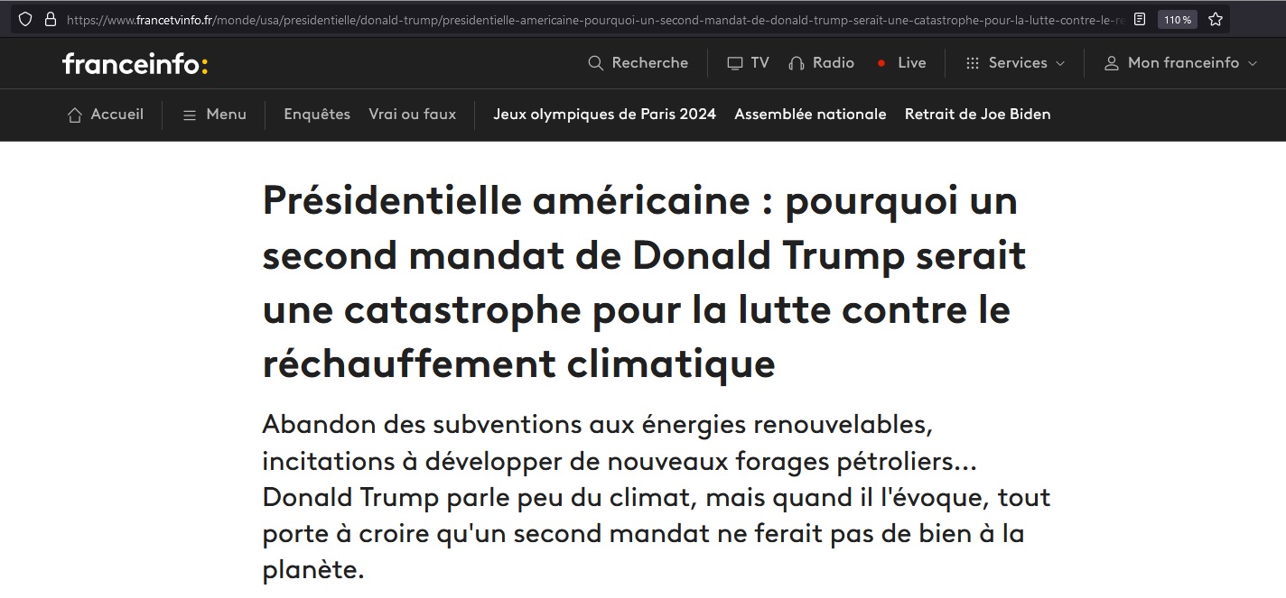Toggle reader view in address bar
1286x598 pixels.
coord(1140,19)
